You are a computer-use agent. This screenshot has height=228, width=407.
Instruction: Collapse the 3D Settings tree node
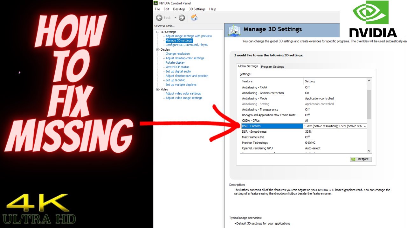pos(157,32)
